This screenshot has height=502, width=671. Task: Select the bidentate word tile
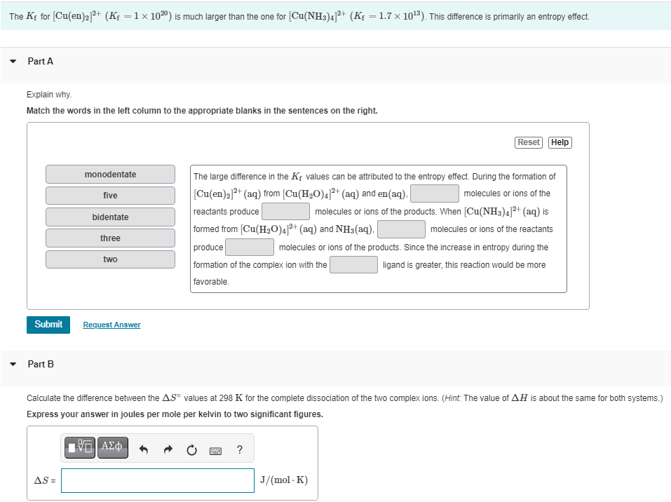pyautogui.click(x=110, y=217)
